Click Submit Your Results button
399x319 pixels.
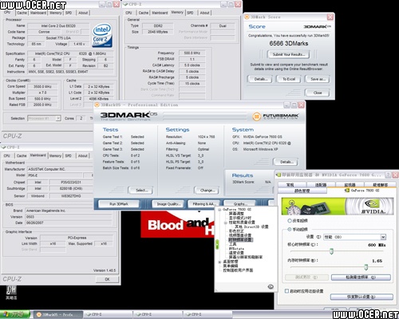pyautogui.click(x=288, y=54)
